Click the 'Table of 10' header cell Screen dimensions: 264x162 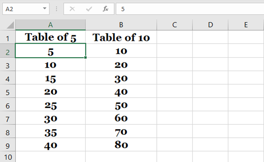click(x=121, y=38)
